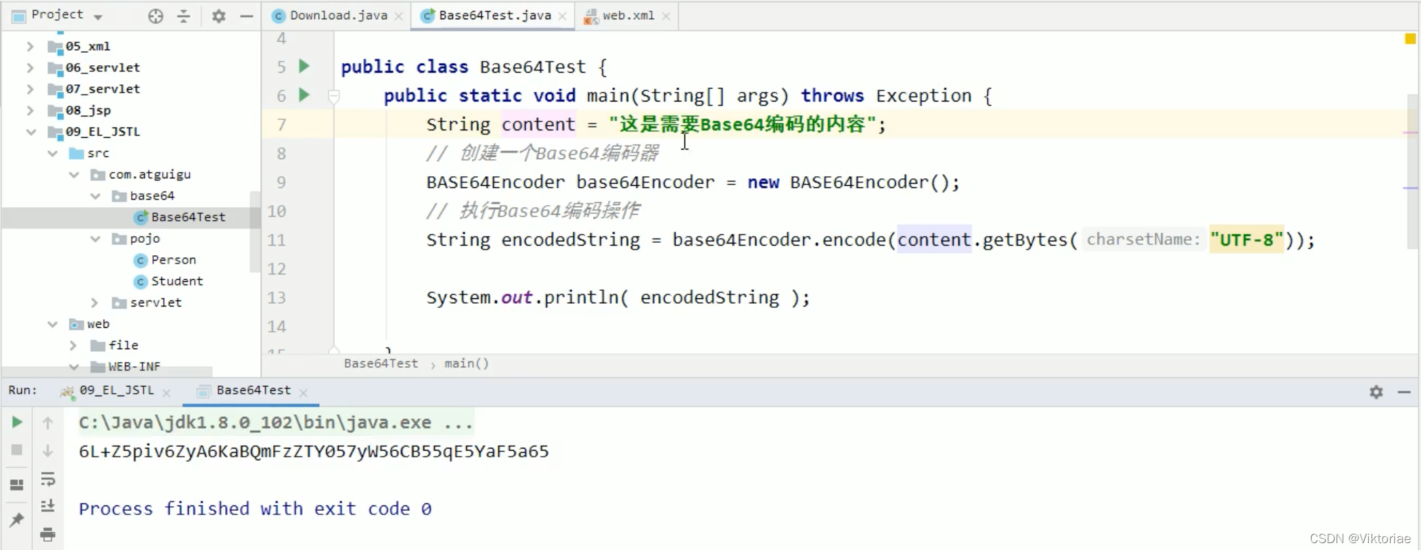Collapse the com.atguigu package

coord(73,174)
